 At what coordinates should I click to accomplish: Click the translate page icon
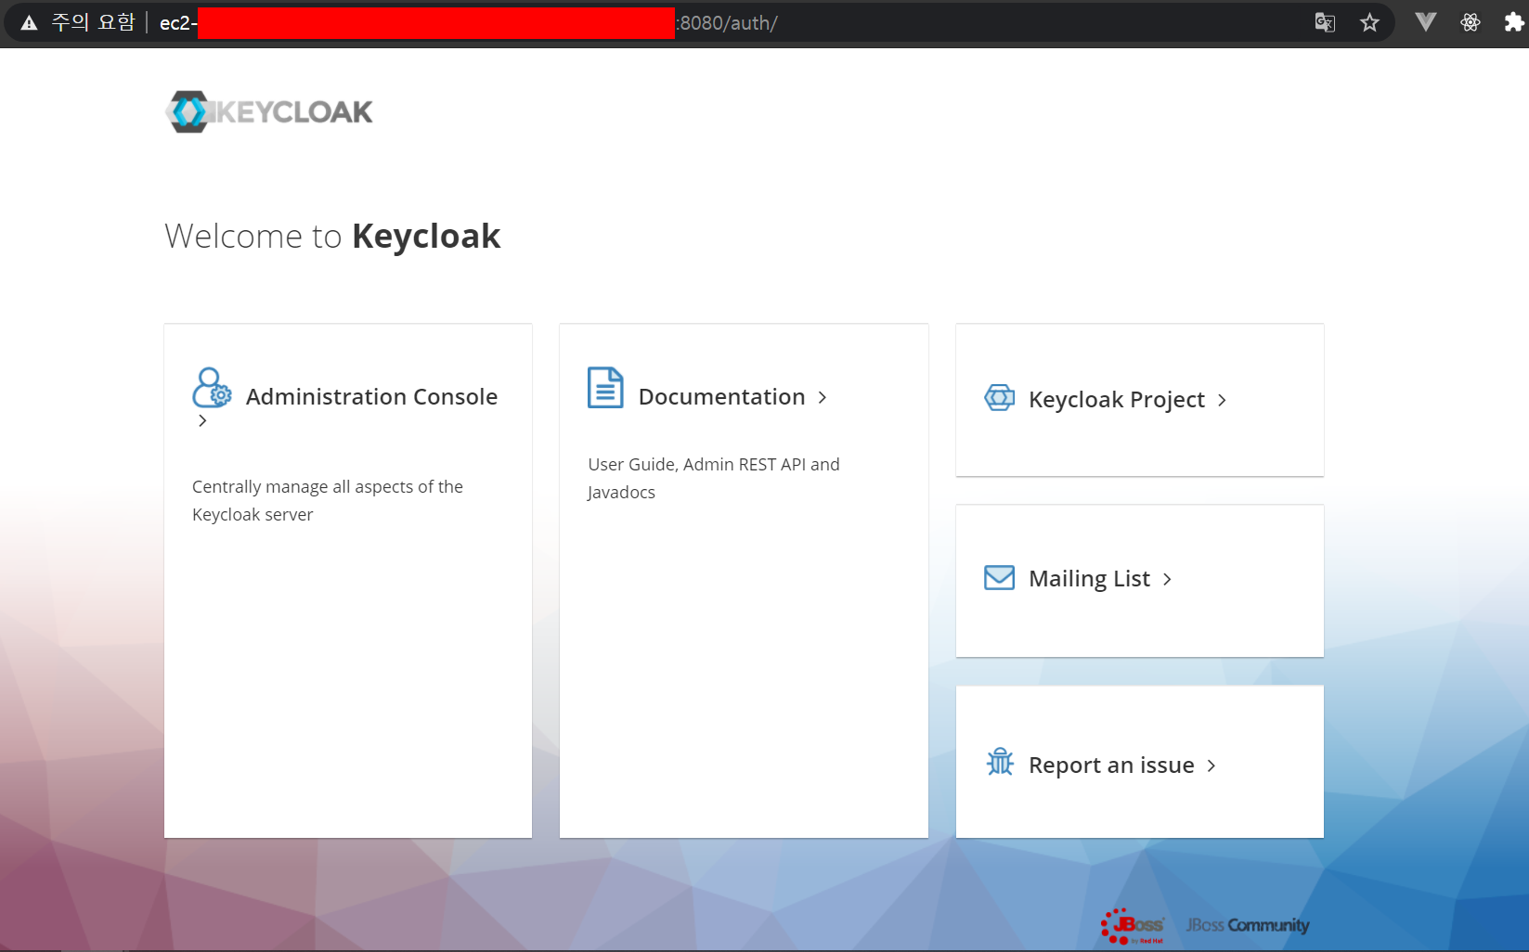(1325, 23)
